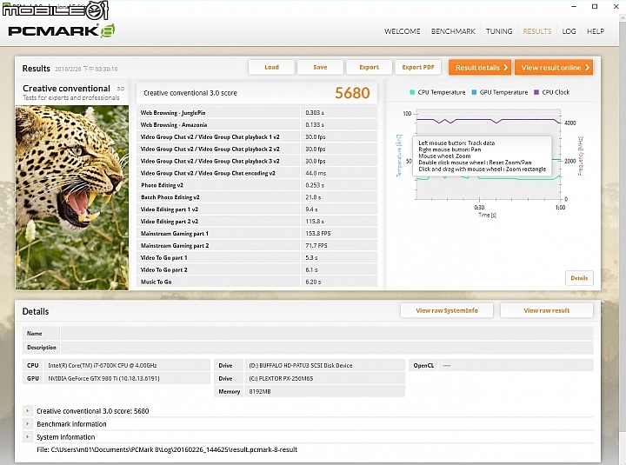
Task: Click the GPU GeForce GTX 980 Ti value
Action: tap(103, 378)
